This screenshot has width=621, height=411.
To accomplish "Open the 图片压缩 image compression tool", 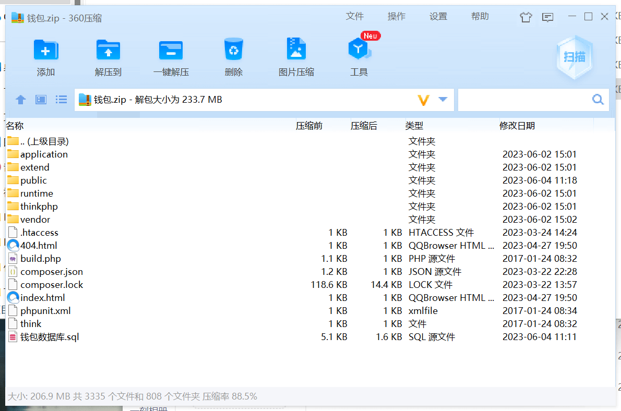I will tap(296, 50).
